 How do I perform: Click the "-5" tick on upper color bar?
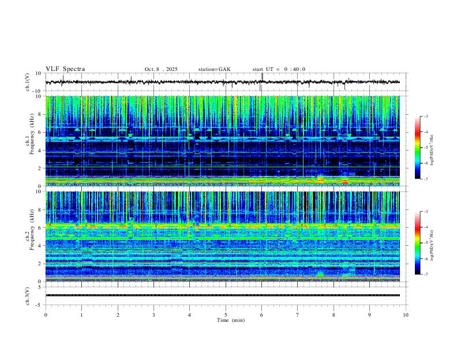(x=425, y=148)
